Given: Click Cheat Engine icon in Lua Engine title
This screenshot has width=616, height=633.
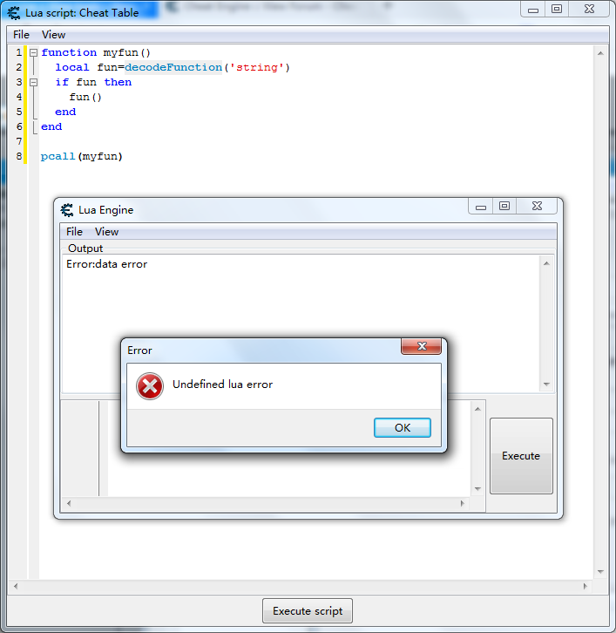Looking at the screenshot, I should (x=66, y=210).
